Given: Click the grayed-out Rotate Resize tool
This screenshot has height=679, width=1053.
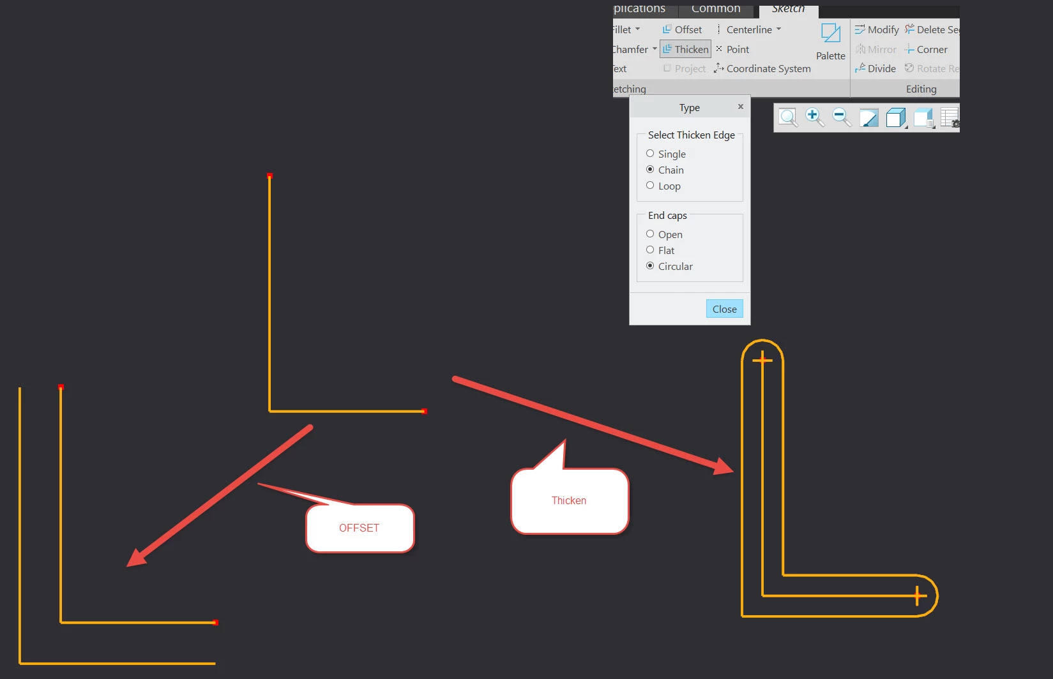Looking at the screenshot, I should (x=932, y=68).
